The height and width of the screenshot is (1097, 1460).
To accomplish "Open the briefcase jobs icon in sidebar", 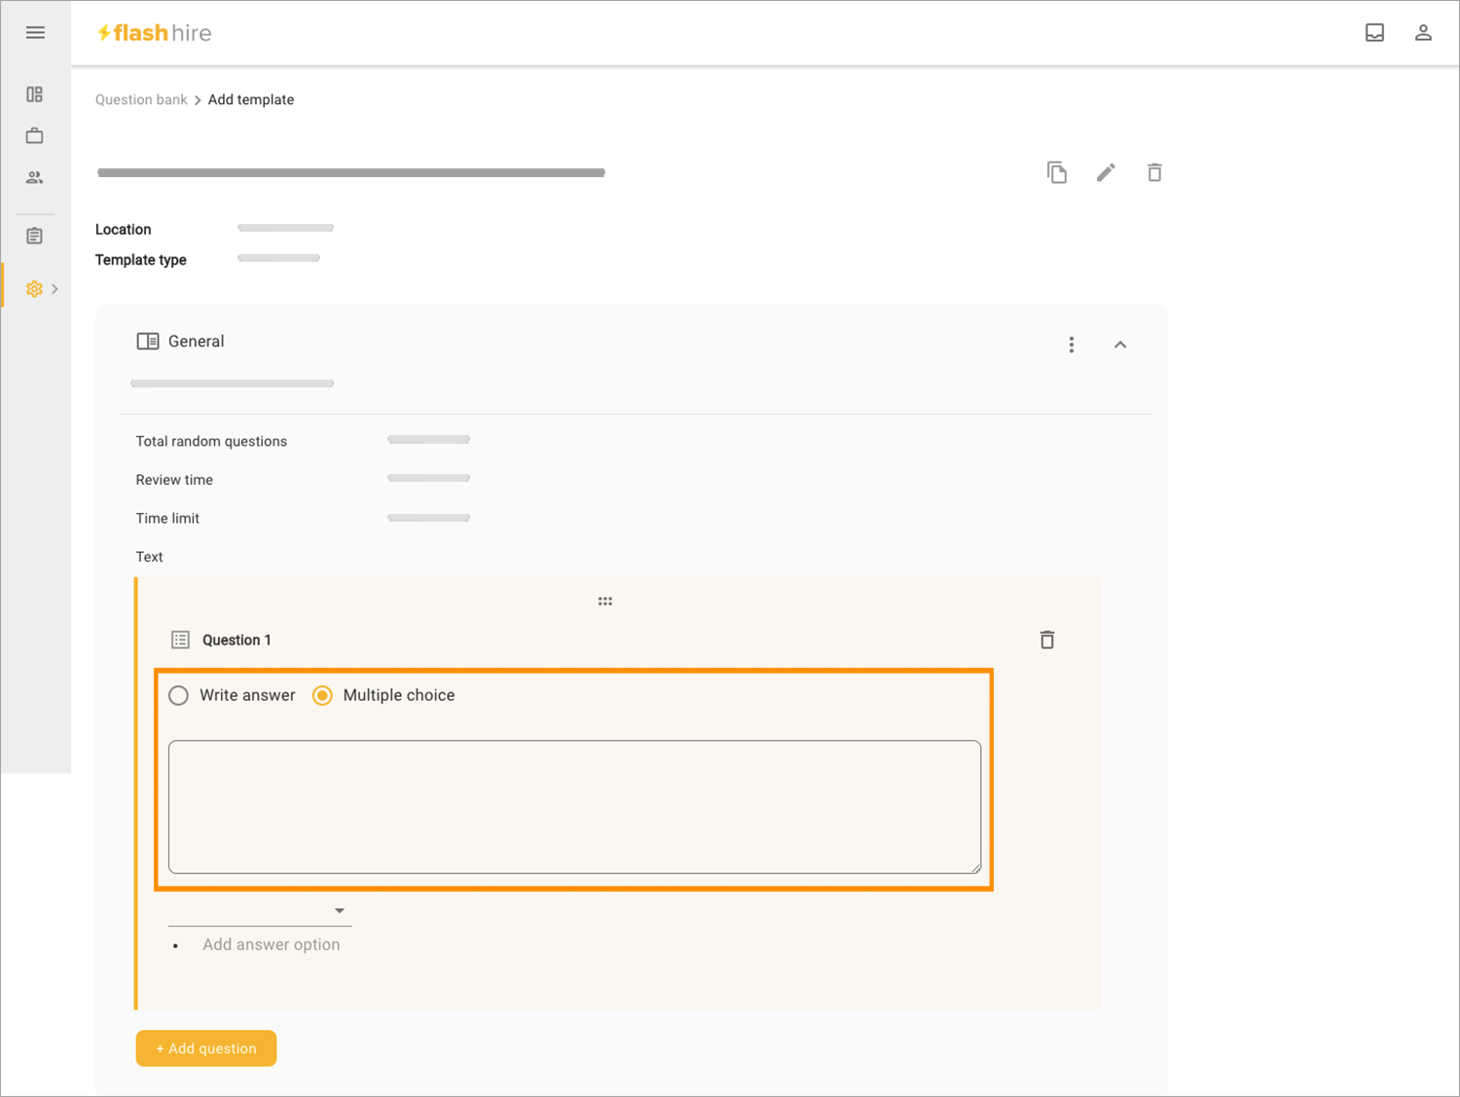I will click(35, 135).
